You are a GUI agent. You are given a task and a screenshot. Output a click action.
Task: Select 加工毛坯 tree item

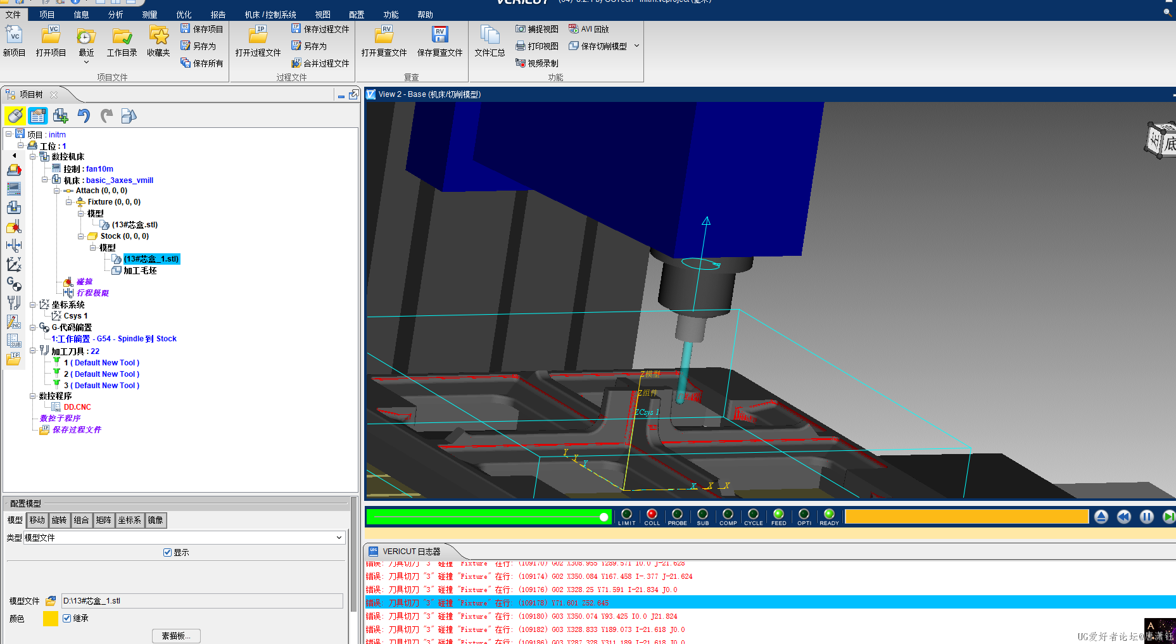(x=140, y=270)
